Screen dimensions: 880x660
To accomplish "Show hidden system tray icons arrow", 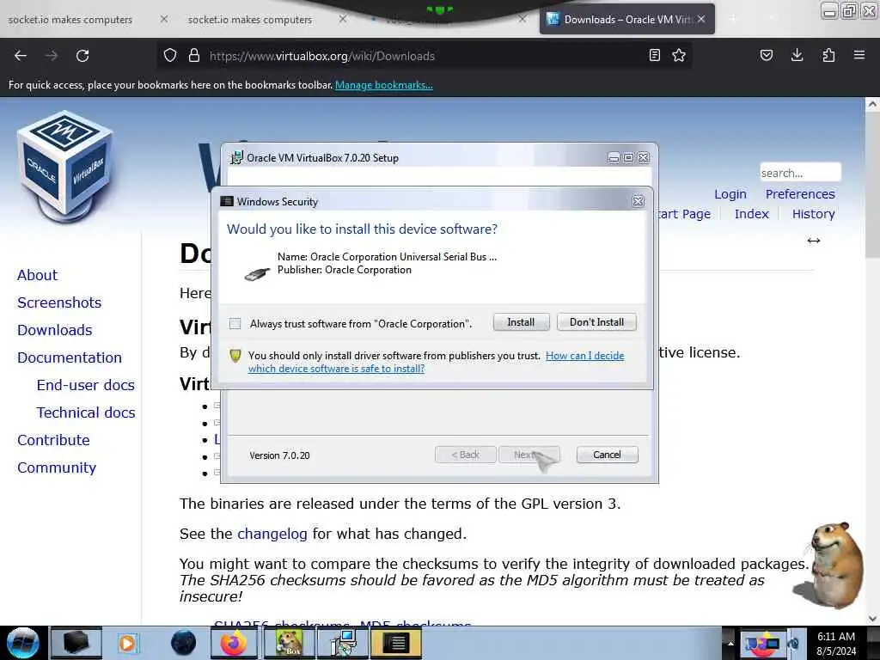I will pyautogui.click(x=730, y=643).
